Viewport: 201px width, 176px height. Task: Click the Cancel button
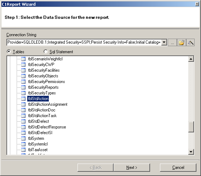point(178,167)
